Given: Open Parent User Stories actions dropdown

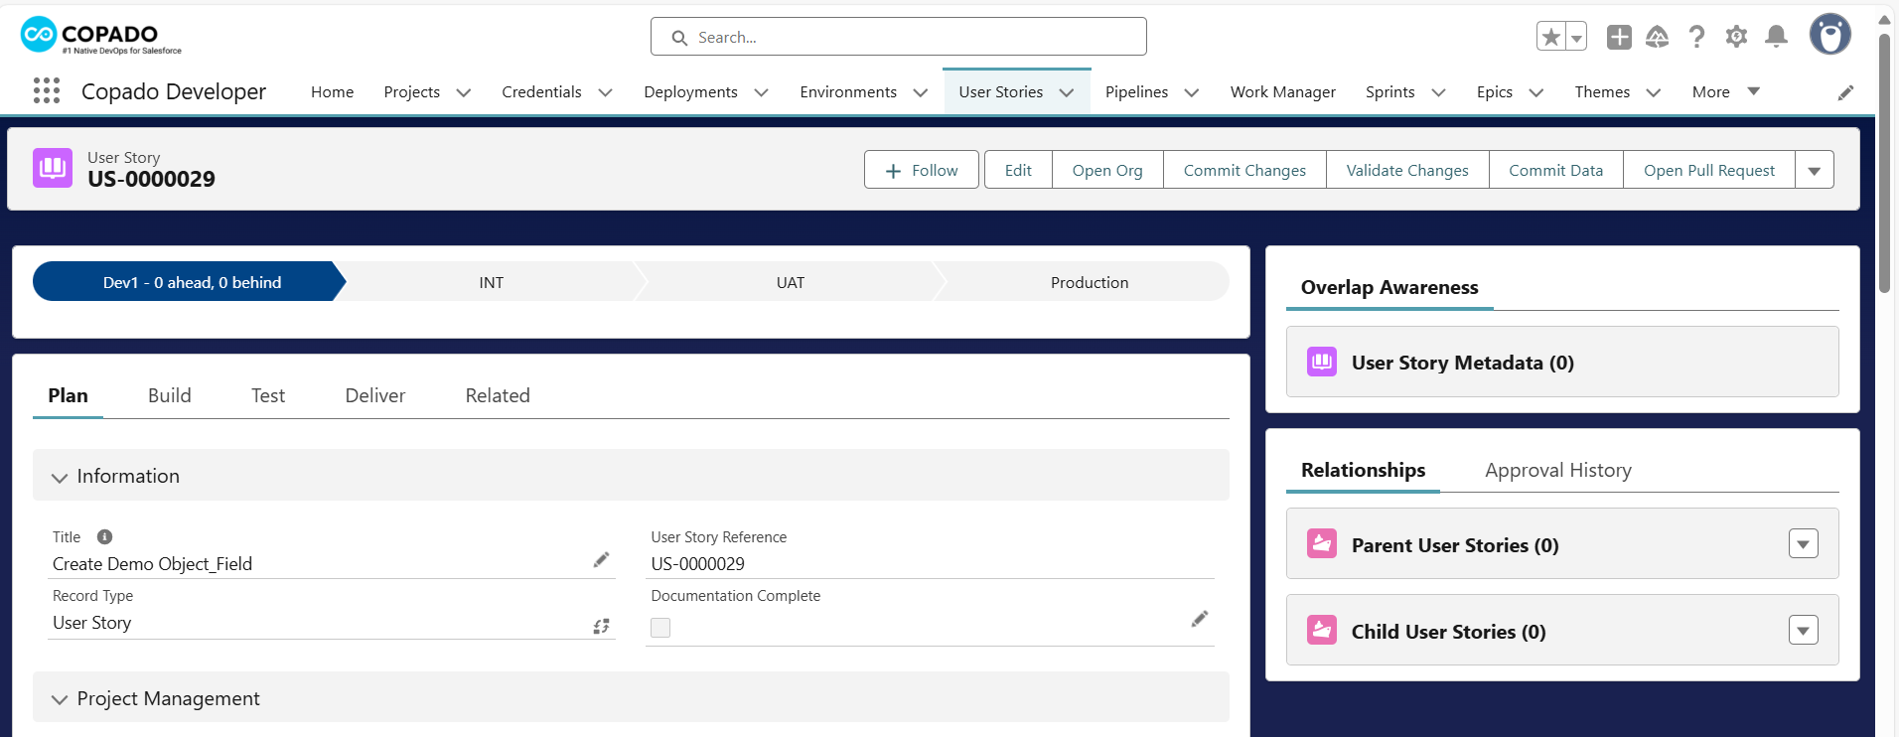Looking at the screenshot, I should [x=1804, y=543].
